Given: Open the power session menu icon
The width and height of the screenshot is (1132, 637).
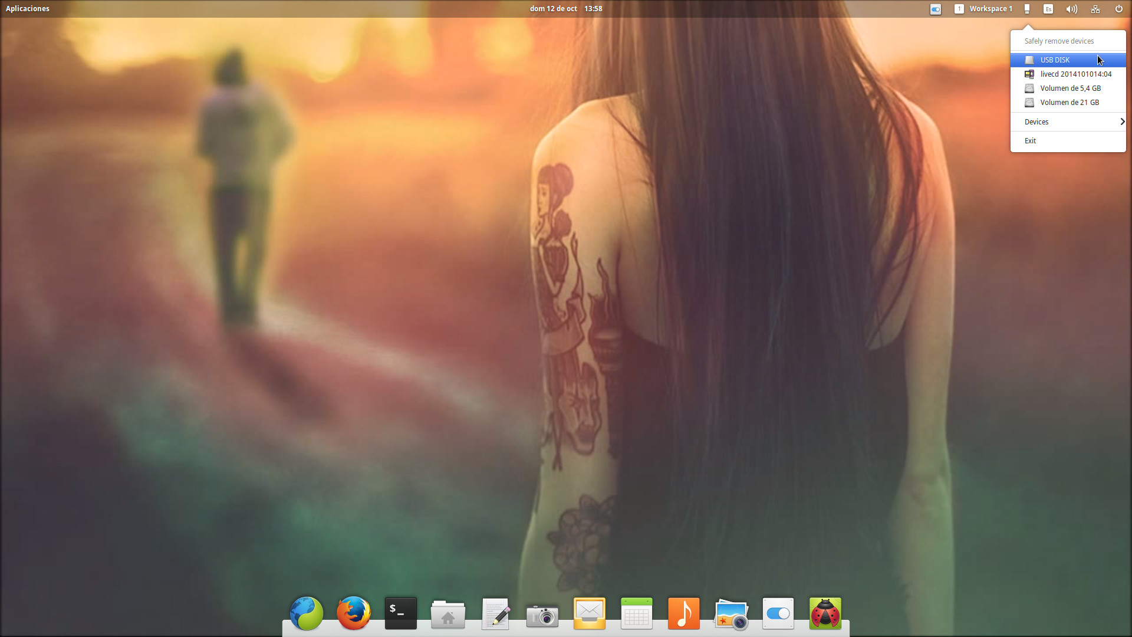Looking at the screenshot, I should tap(1119, 9).
